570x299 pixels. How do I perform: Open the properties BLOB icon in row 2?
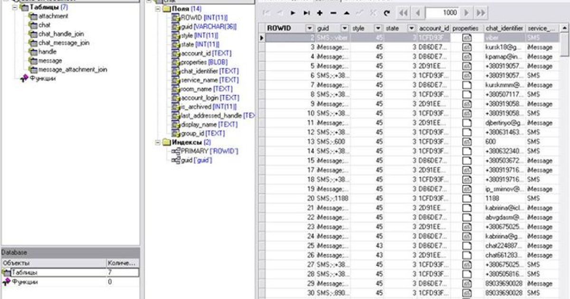pos(467,38)
